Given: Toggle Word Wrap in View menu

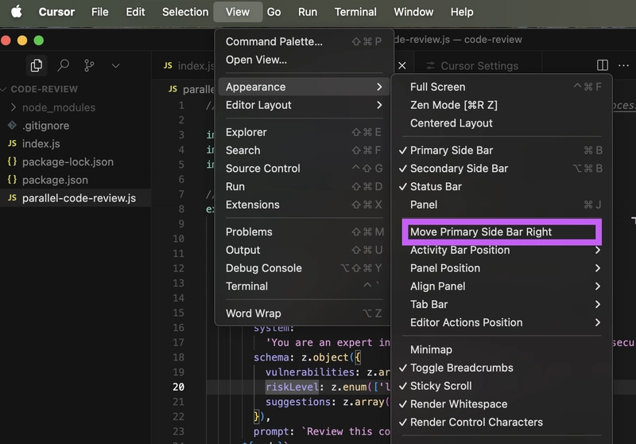Looking at the screenshot, I should coord(304,314).
